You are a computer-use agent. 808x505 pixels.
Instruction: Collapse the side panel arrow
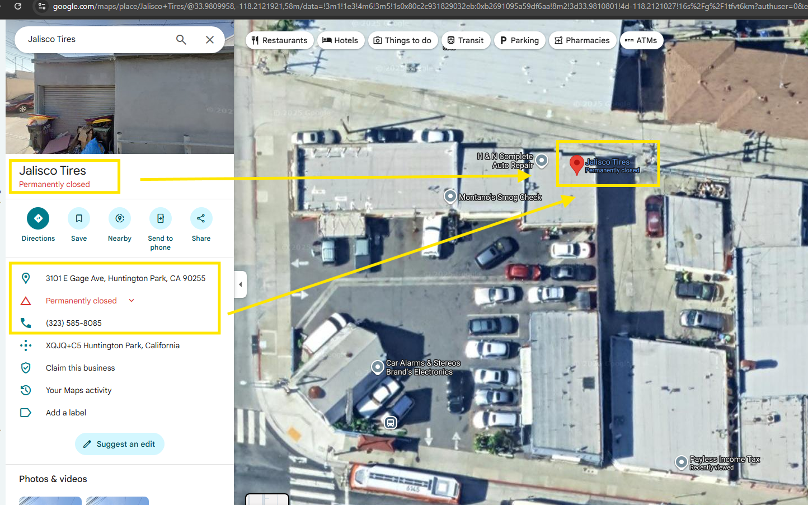tap(241, 284)
